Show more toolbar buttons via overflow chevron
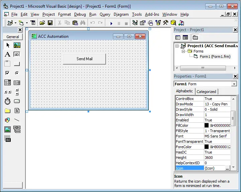 click(x=236, y=20)
